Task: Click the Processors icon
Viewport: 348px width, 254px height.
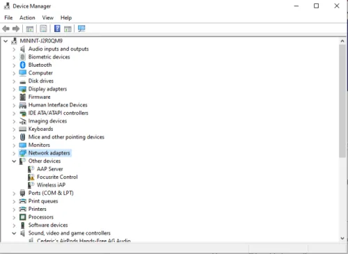Action: click(22, 217)
